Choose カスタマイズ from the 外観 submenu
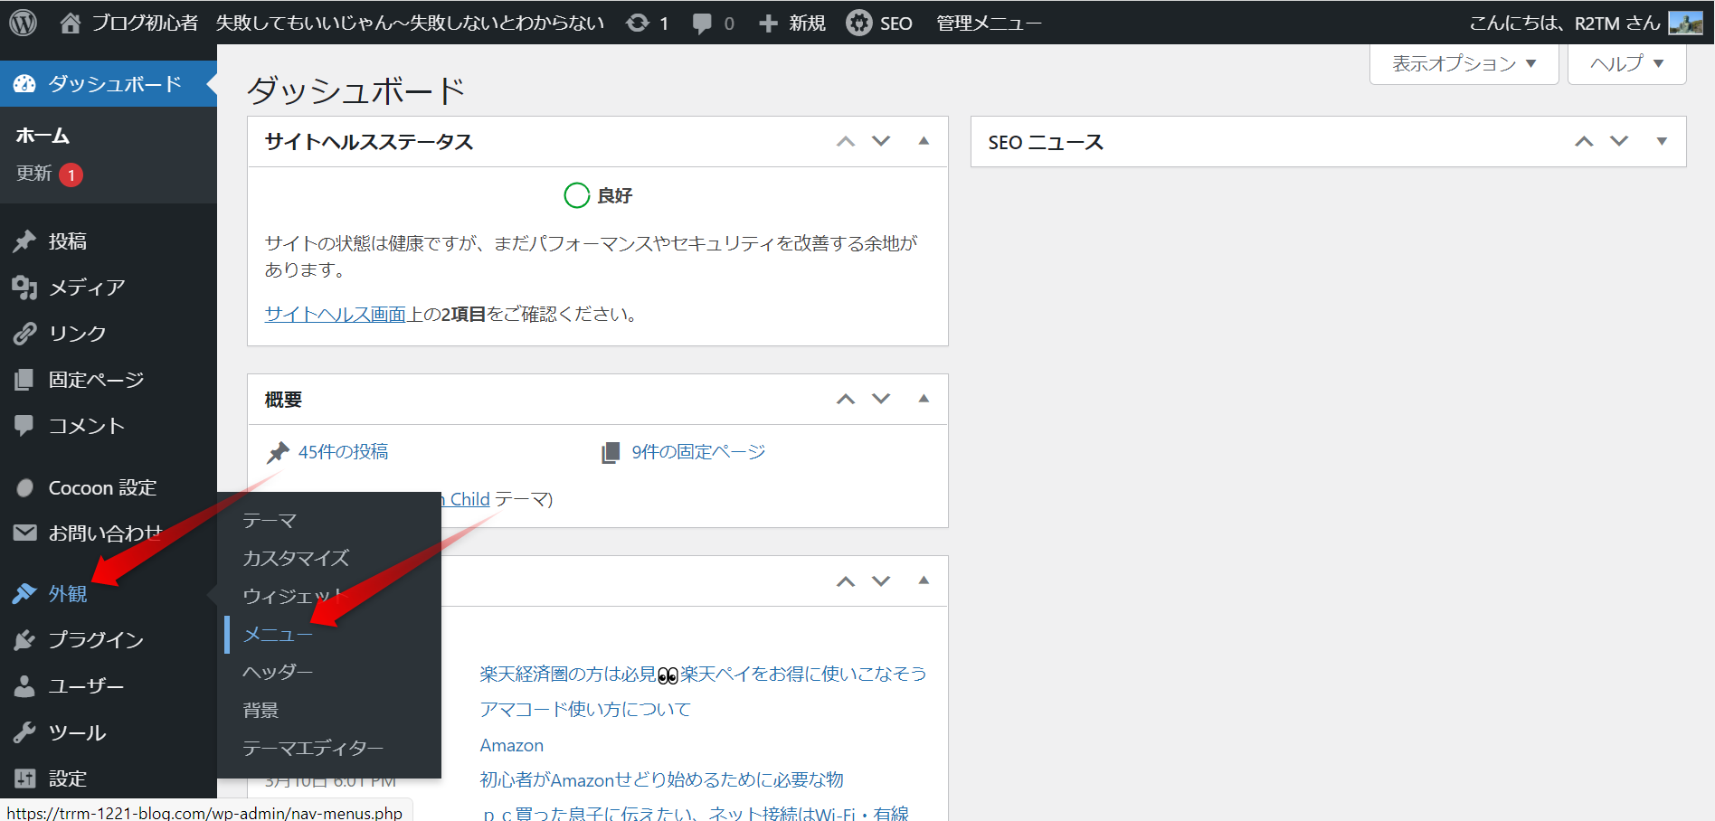This screenshot has height=821, width=1715. point(296,559)
